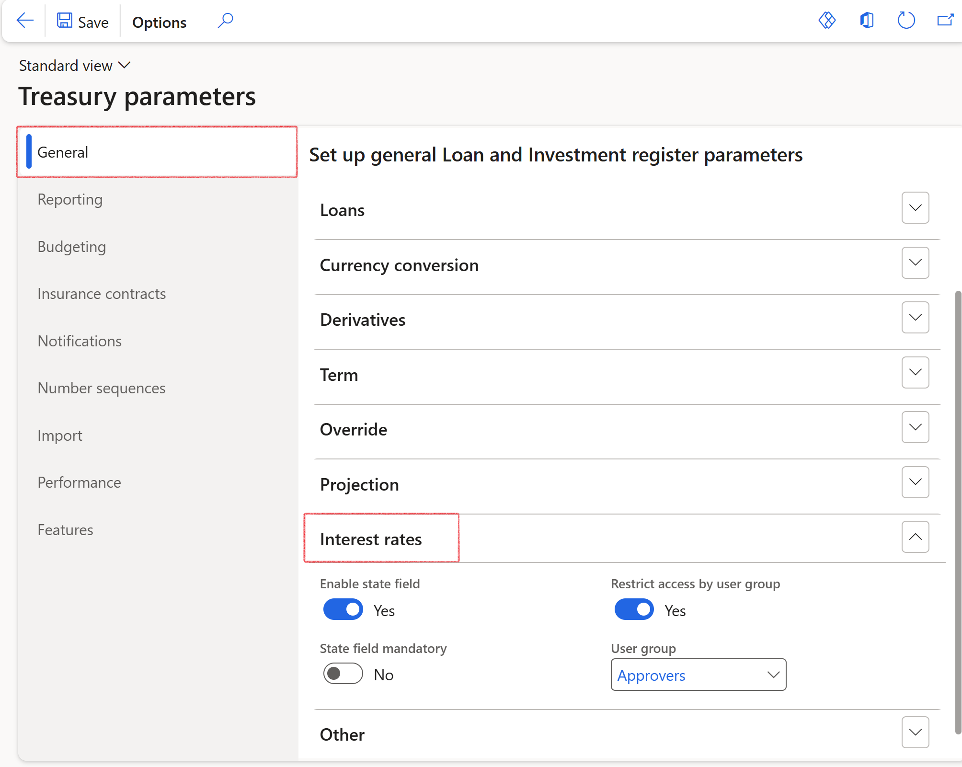Expand the Loans section
The width and height of the screenshot is (962, 767).
[915, 208]
